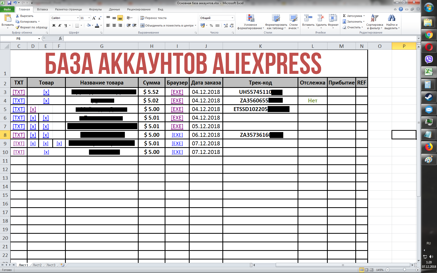This screenshot has width=437, height=273.
Task: Apply percent number format
Action: 211,25
